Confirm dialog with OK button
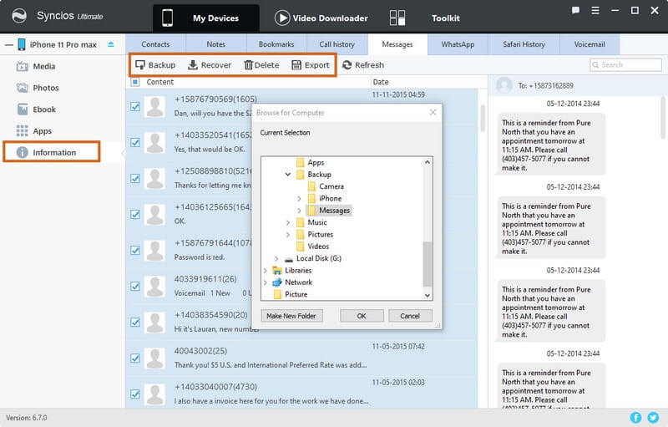 [362, 316]
